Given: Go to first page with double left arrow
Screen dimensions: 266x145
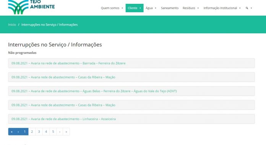Looking at the screenshot, I should tap(11, 132).
